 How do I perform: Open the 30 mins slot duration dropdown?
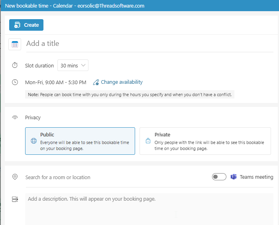point(73,65)
